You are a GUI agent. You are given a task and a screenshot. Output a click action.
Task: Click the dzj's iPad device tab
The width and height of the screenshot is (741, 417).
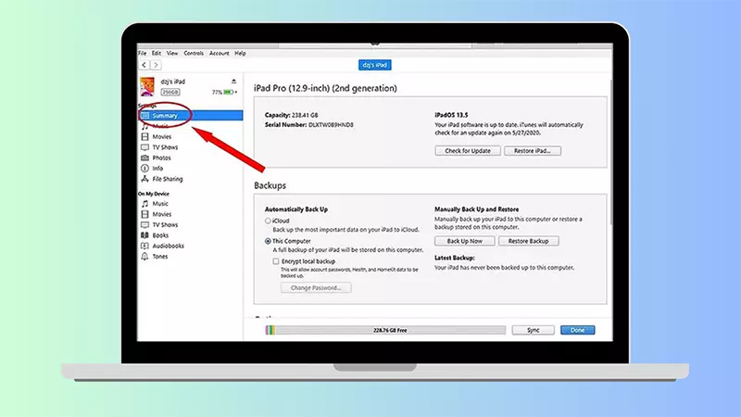coord(375,65)
